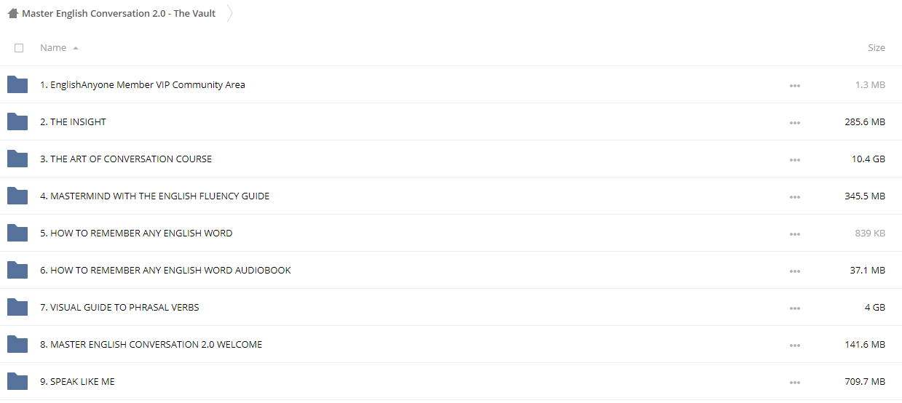Show actions menu for THE INSIGHT folder

tap(794, 122)
